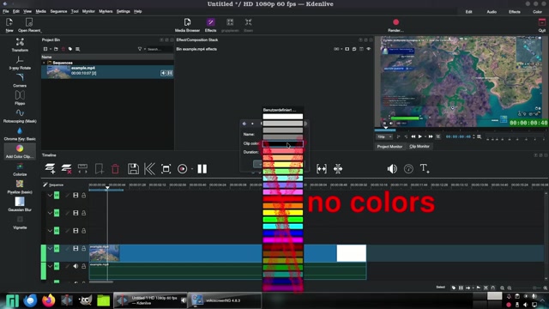
Task: Click the purple Effects toolbar button
Action: click(210, 25)
